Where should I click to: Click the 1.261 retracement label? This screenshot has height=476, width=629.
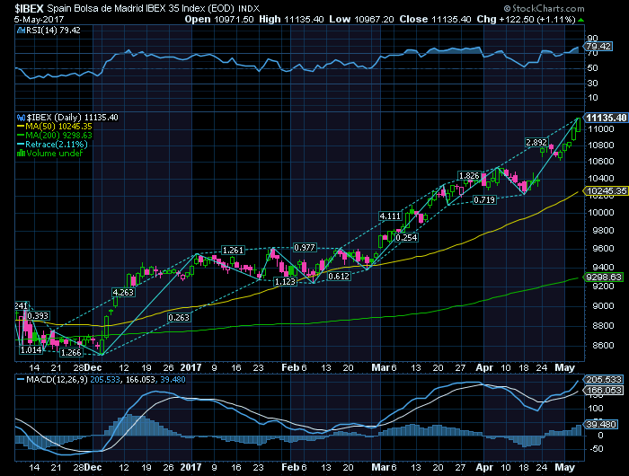coord(233,251)
